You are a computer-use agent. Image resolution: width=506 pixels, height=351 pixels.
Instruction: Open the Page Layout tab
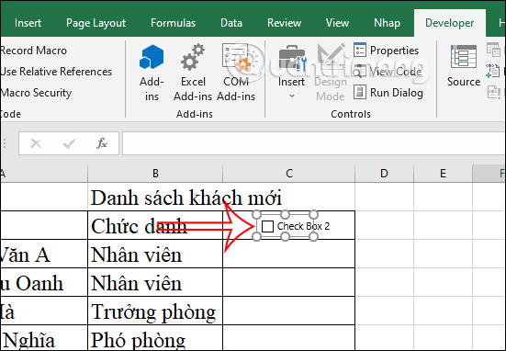tap(96, 23)
